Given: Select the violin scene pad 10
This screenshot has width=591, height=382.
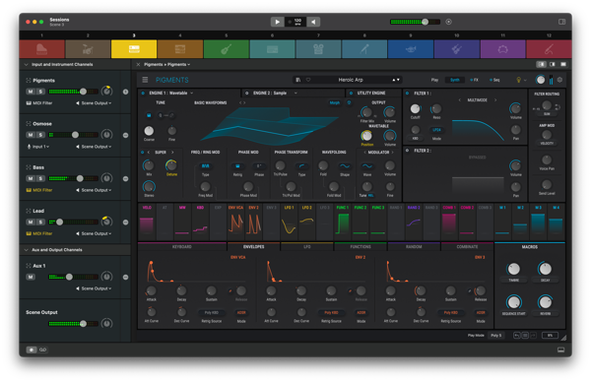Looking at the screenshot, I should click(x=456, y=49).
